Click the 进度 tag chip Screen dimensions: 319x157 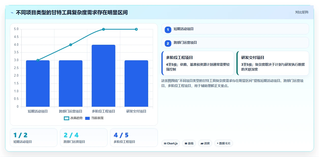point(205,143)
